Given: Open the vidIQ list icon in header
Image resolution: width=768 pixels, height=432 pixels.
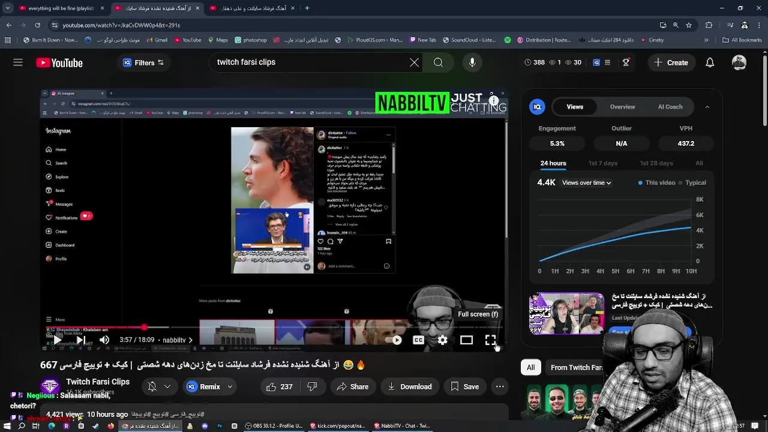Looking at the screenshot, I should pyautogui.click(x=607, y=62).
